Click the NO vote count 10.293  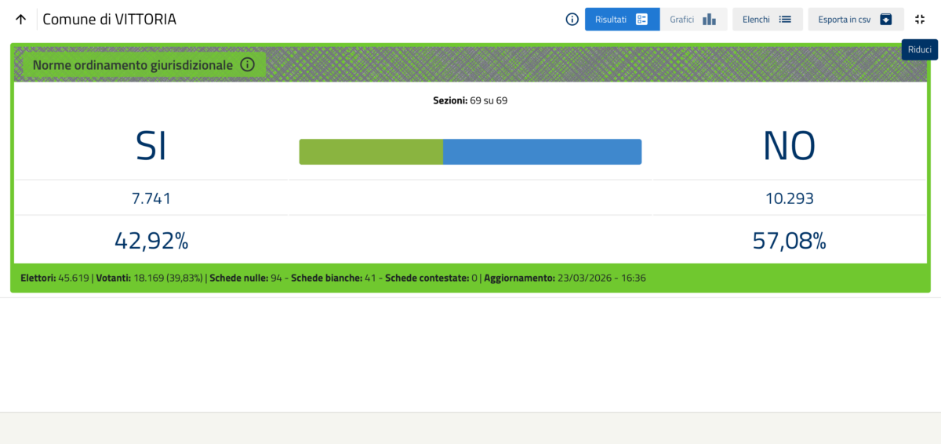(790, 199)
